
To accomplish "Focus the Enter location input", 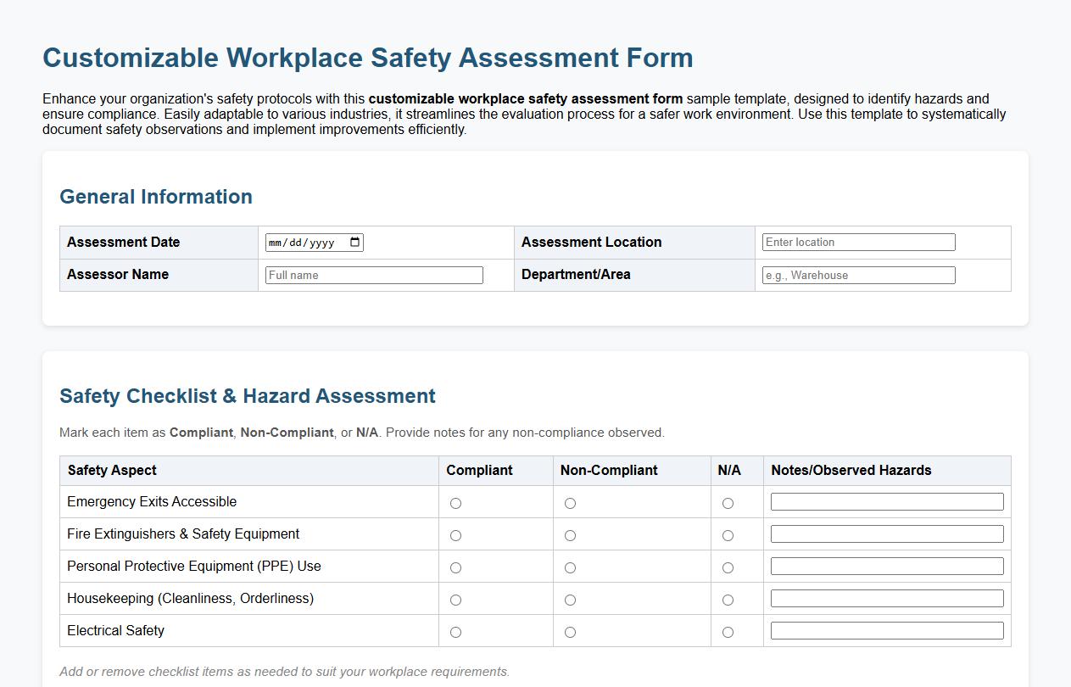I will (x=858, y=242).
